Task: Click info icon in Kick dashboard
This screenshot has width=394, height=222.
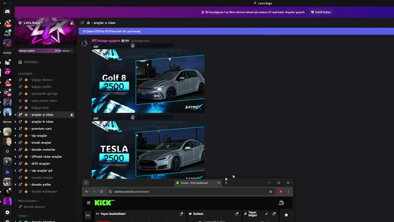Action: pos(286,215)
